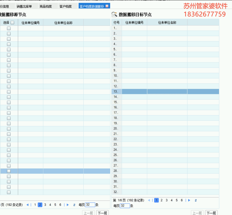The image size is (232, 215).
Task: Switch to the 客户档案 tab
Action: [65, 6]
